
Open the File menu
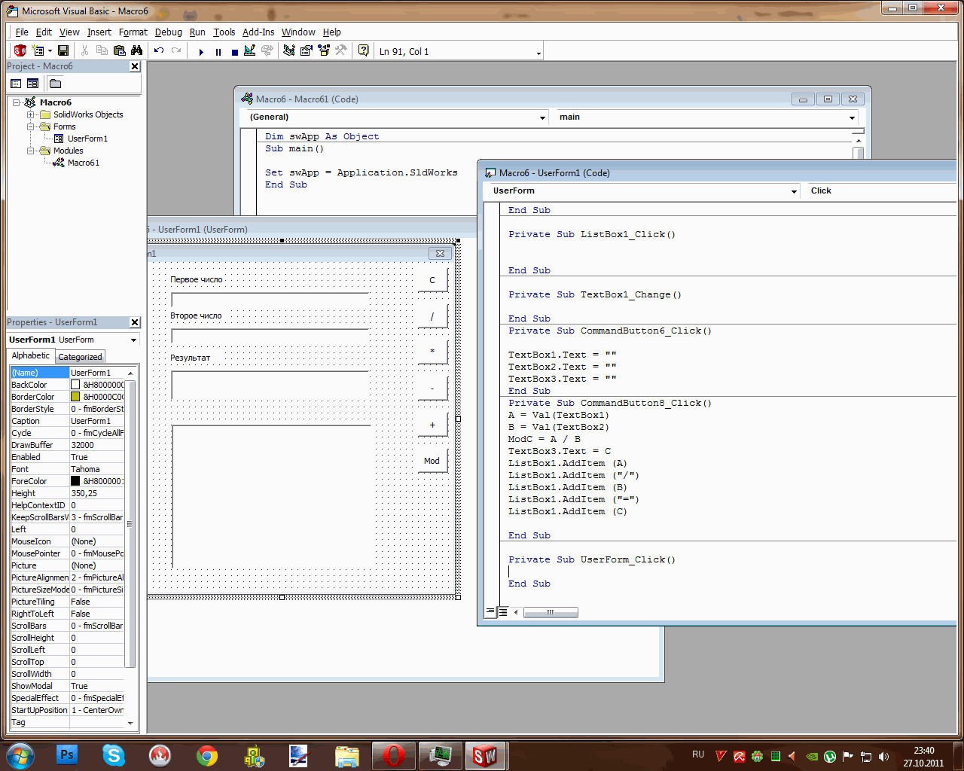pos(22,32)
